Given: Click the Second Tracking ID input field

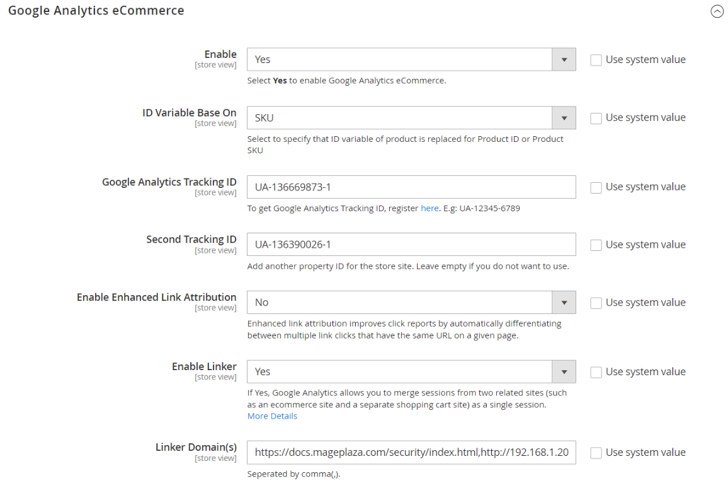Looking at the screenshot, I should point(411,245).
